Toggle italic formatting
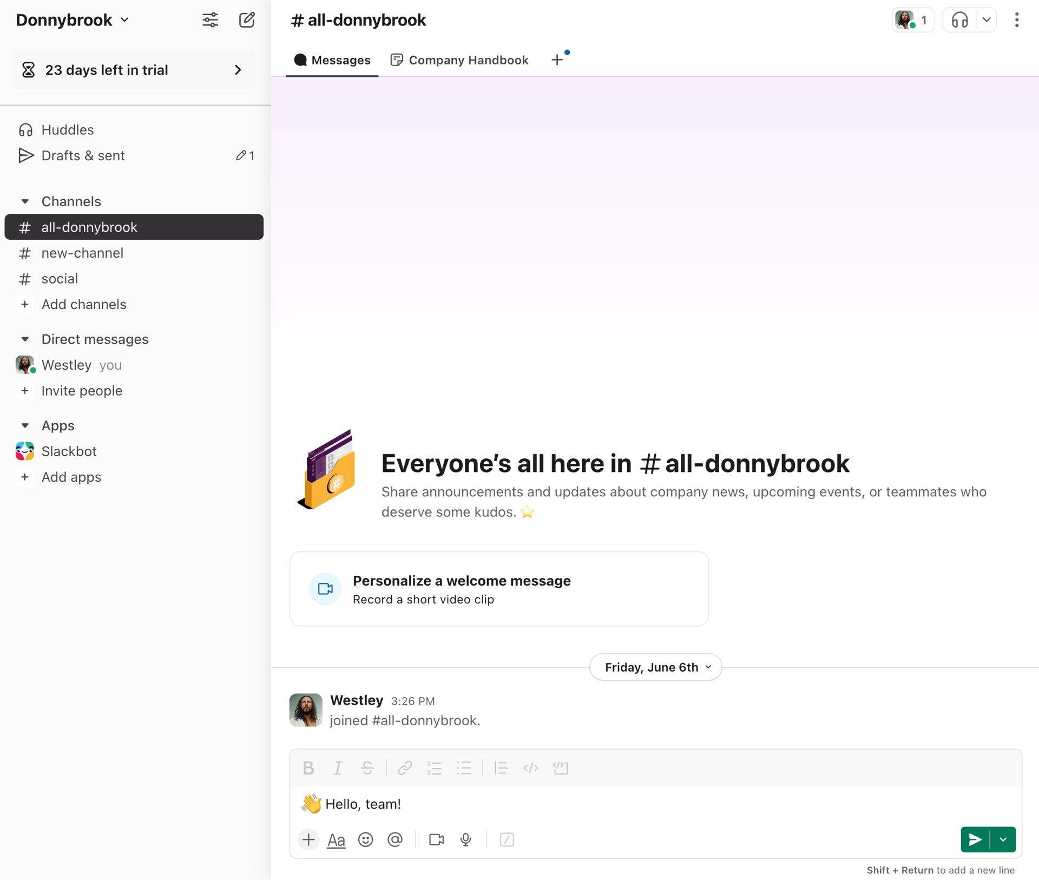1039x880 pixels. coord(338,768)
